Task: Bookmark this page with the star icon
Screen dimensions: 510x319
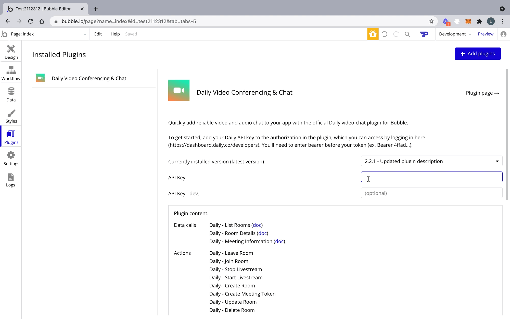Action: pos(431,21)
